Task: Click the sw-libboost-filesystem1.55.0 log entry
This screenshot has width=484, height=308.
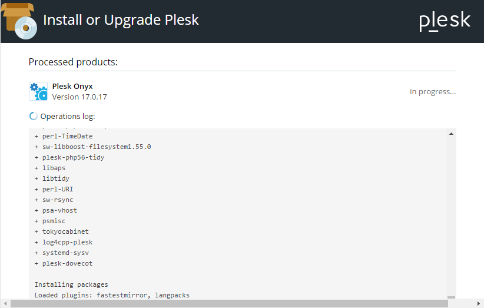Action: pyautogui.click(x=97, y=147)
